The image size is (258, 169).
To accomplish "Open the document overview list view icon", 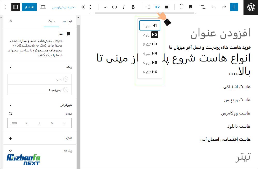I will 203,7.
